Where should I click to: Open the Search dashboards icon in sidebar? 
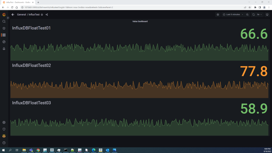(4, 21)
